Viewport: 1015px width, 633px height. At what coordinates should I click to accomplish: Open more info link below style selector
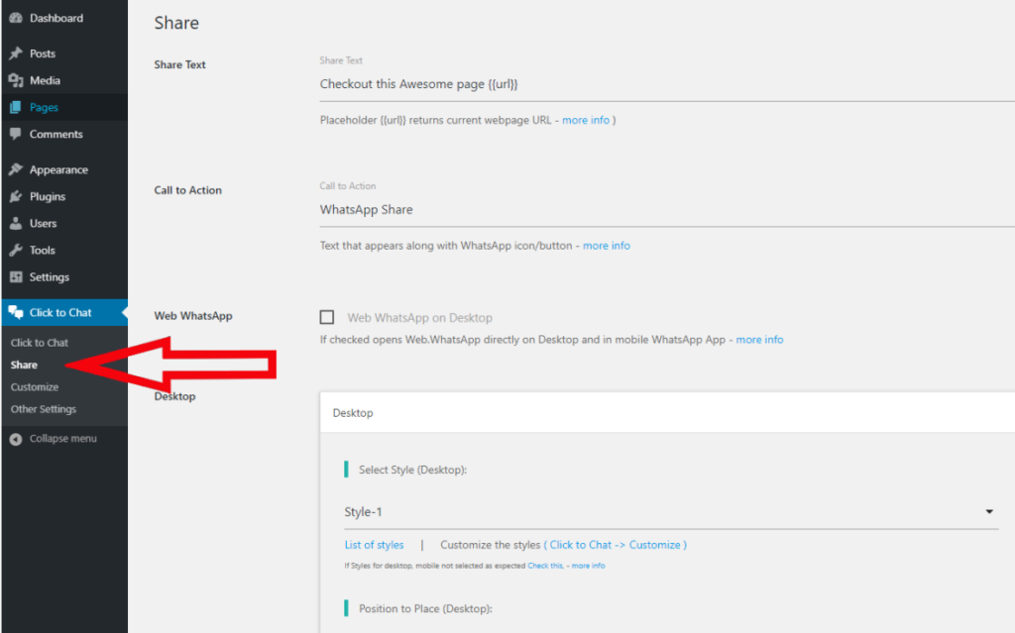click(588, 566)
